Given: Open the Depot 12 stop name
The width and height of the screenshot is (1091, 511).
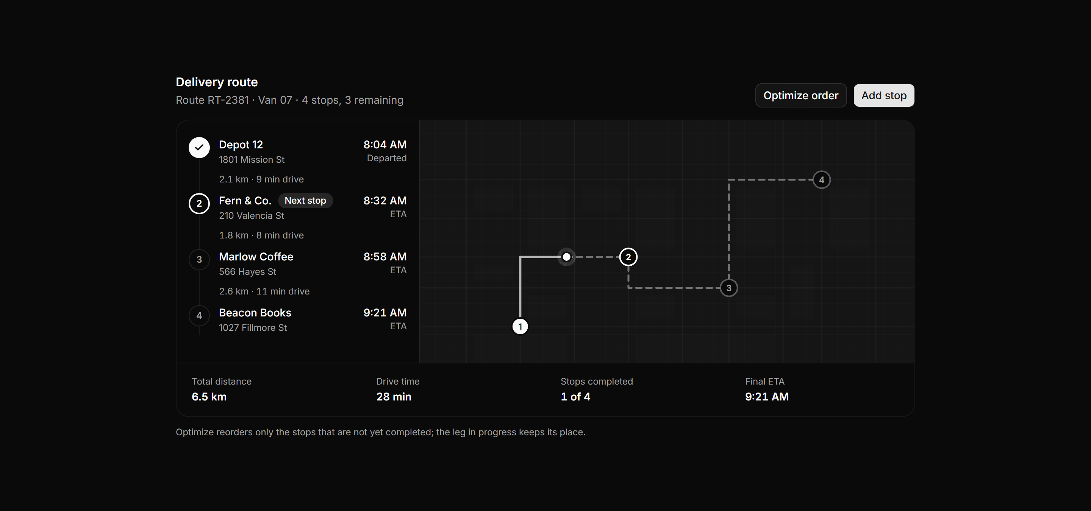Looking at the screenshot, I should point(241,145).
